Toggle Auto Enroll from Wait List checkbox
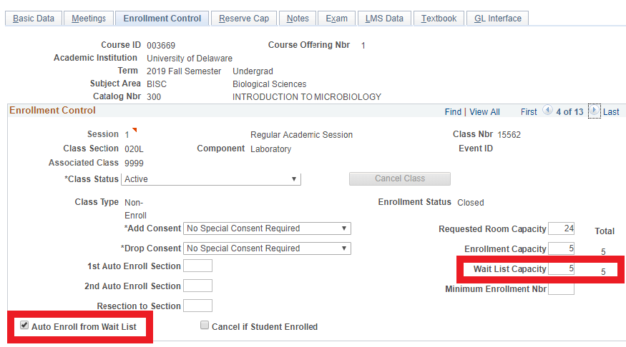 pos(24,325)
